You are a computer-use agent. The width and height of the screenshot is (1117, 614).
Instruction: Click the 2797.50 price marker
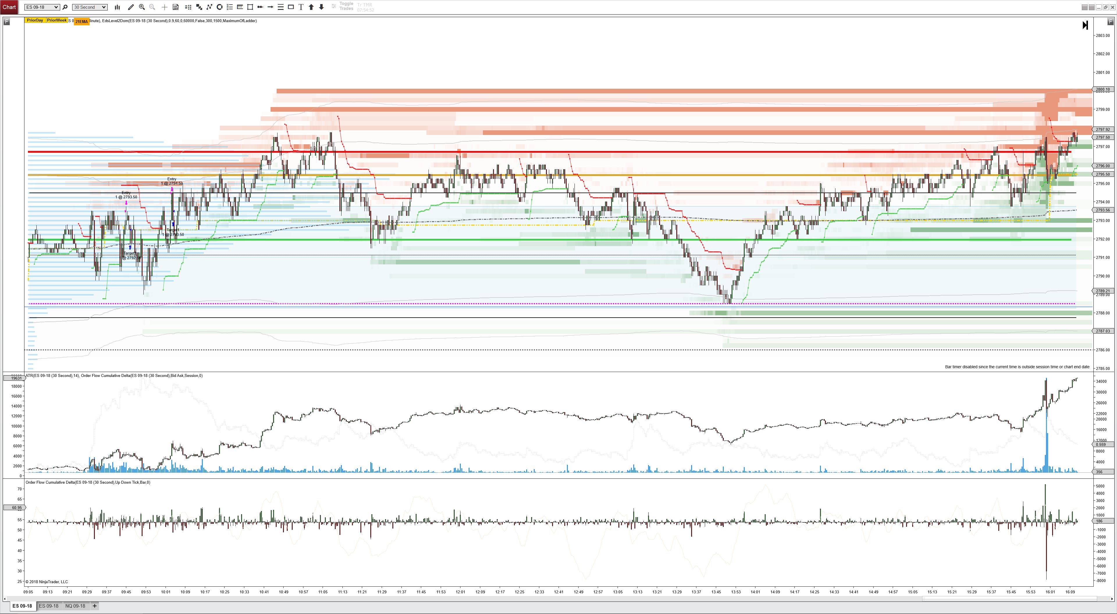click(x=1103, y=137)
